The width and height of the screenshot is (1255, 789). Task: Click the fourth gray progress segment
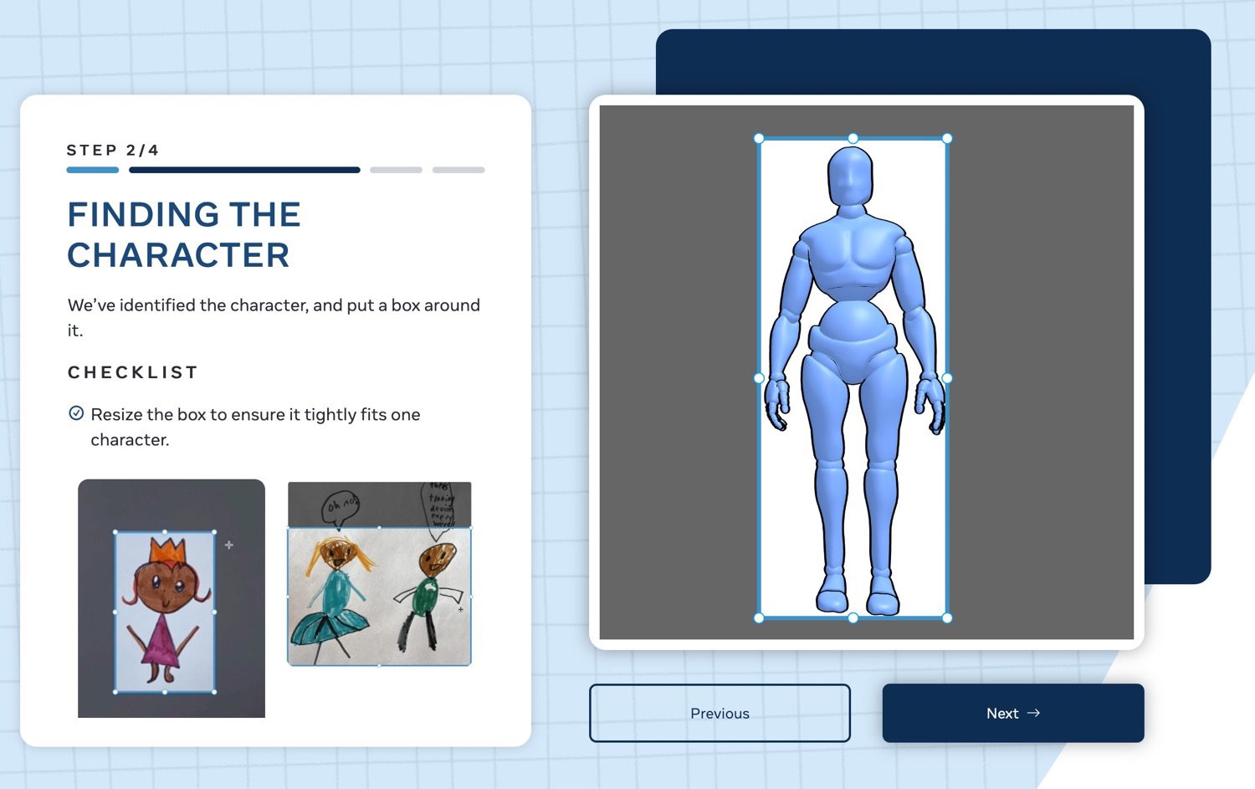[458, 170]
